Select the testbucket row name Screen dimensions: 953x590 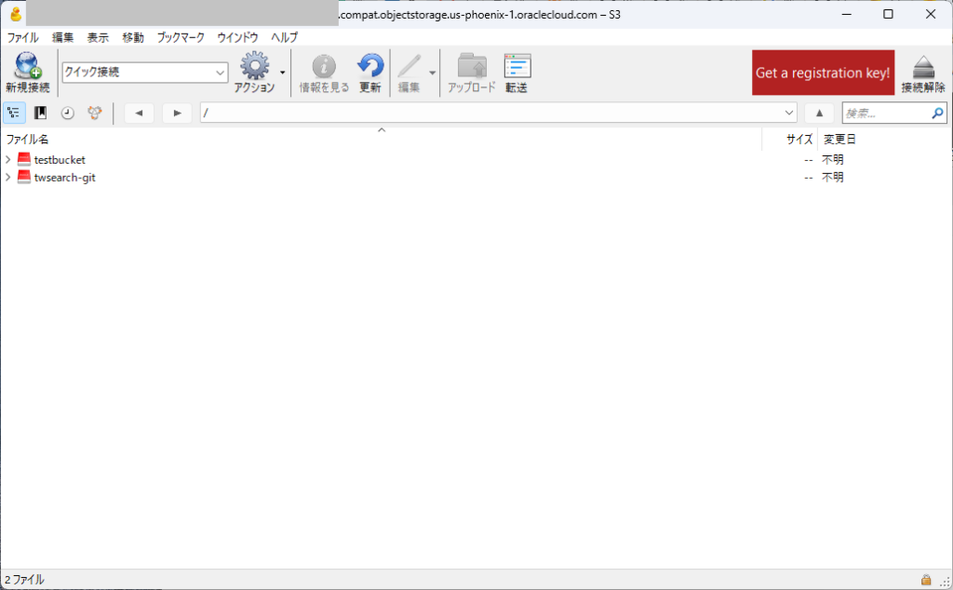pos(60,160)
